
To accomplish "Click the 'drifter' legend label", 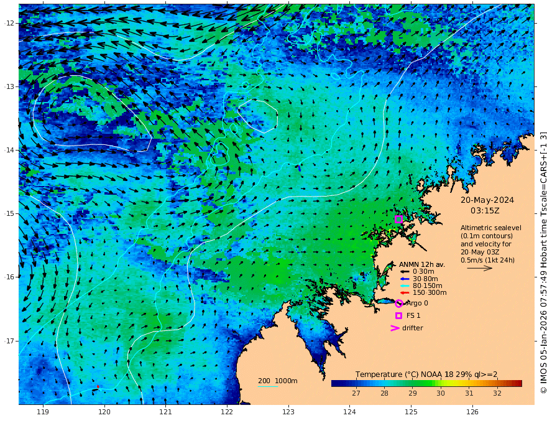I will [x=413, y=328].
